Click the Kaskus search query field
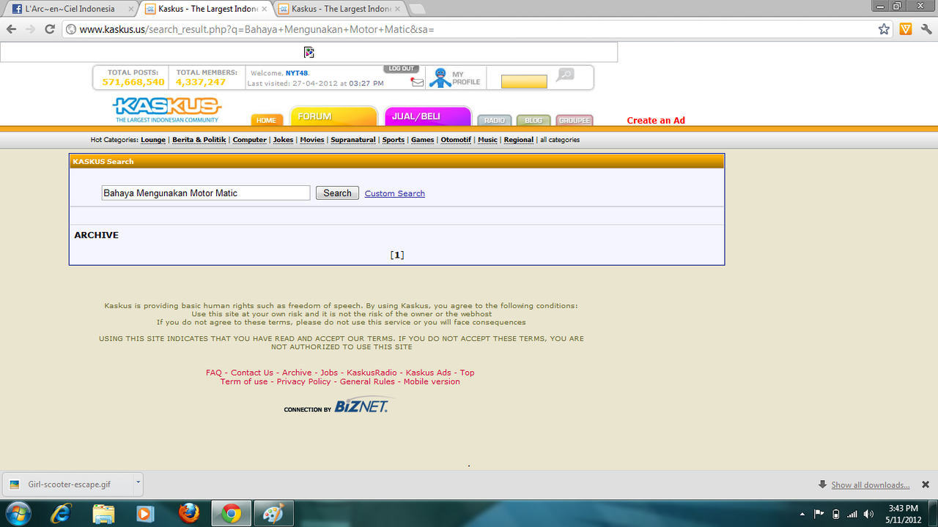Image resolution: width=938 pixels, height=527 pixels. tap(206, 193)
